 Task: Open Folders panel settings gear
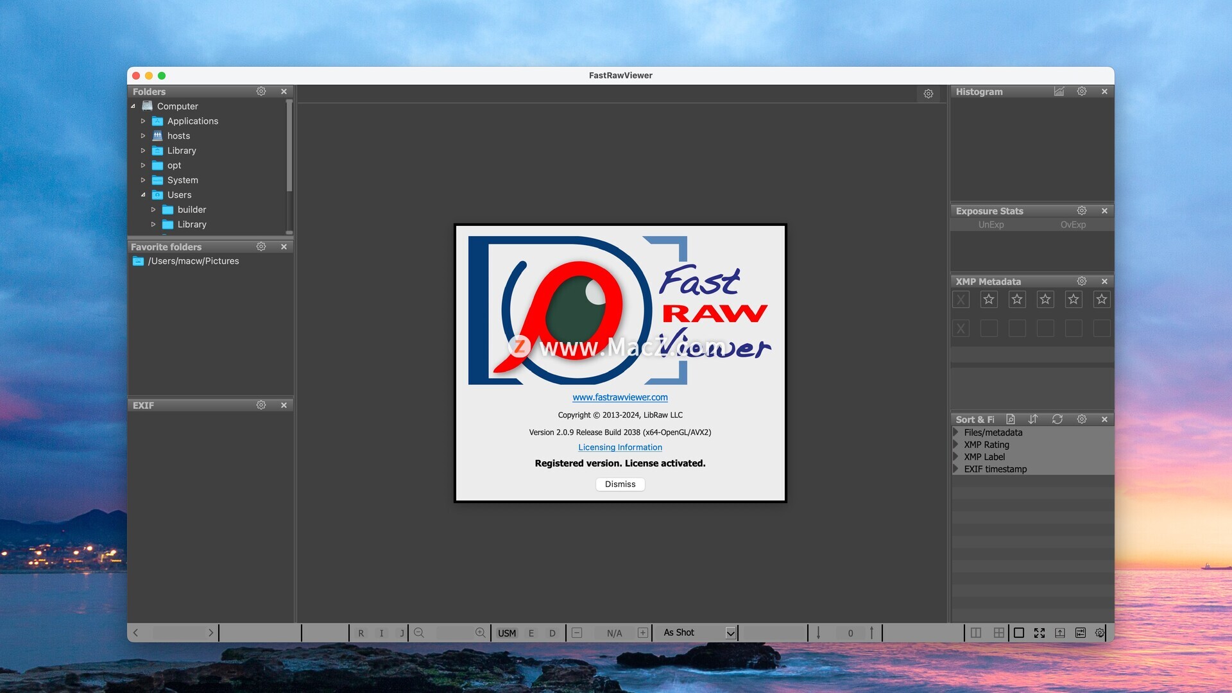(261, 91)
